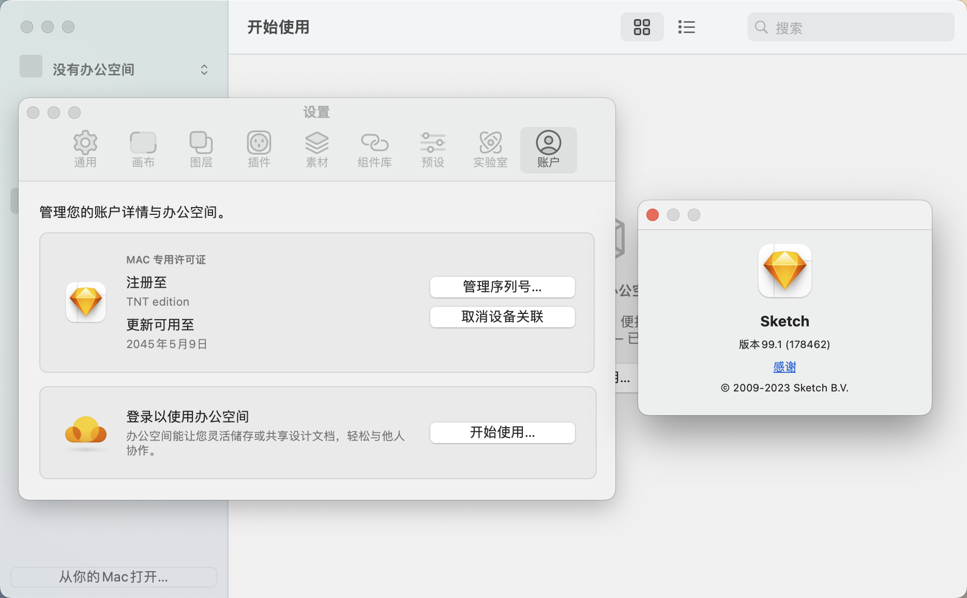Screen dimensions: 967x598
Task: Click the large Sketch logo in About window
Action: [x=784, y=271]
